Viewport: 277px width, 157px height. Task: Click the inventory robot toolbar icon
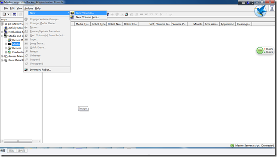click(x=126, y=14)
